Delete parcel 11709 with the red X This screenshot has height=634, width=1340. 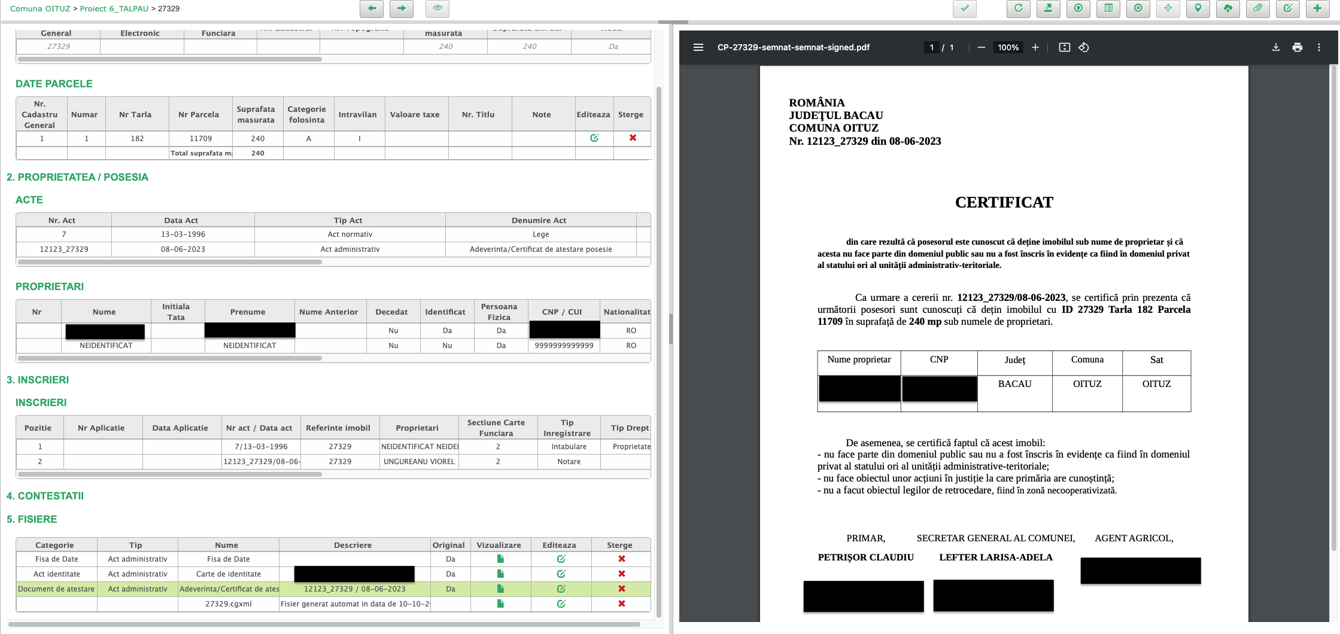click(x=633, y=138)
